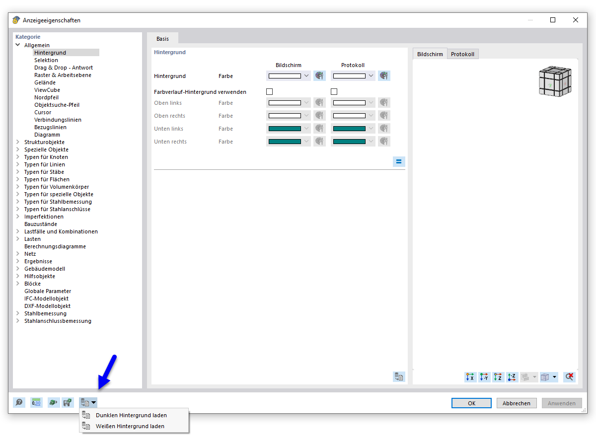This screenshot has width=596, height=447.
Task: Set view in -Z direction
Action: 512,377
